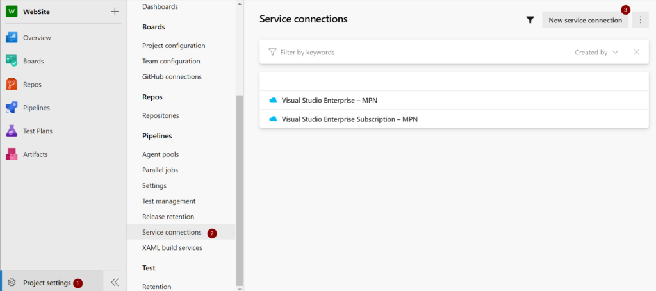Image resolution: width=656 pixels, height=291 pixels.
Task: Collapse the sidebar with double-chevron
Action: (x=115, y=282)
